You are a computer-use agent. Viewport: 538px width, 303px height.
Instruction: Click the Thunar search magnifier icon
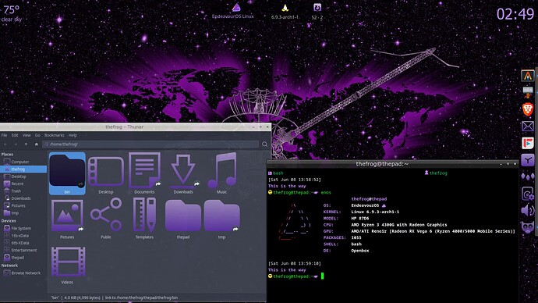tap(264, 144)
